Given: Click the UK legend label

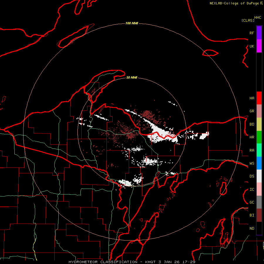Looking at the screenshot, I should 252,46.
